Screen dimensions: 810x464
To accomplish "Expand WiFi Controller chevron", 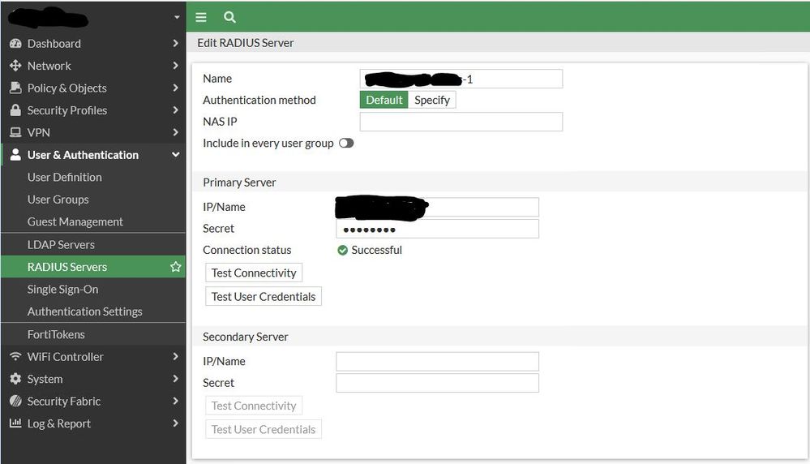I will coord(176,357).
